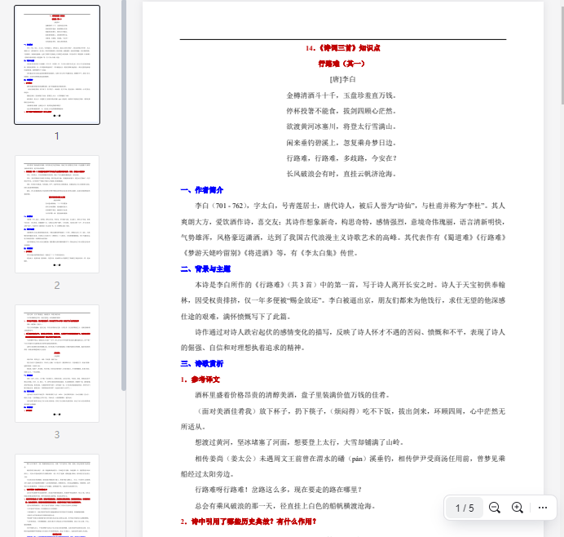
Task: Click the red heading 行路难（其一）
Action: [x=342, y=64]
